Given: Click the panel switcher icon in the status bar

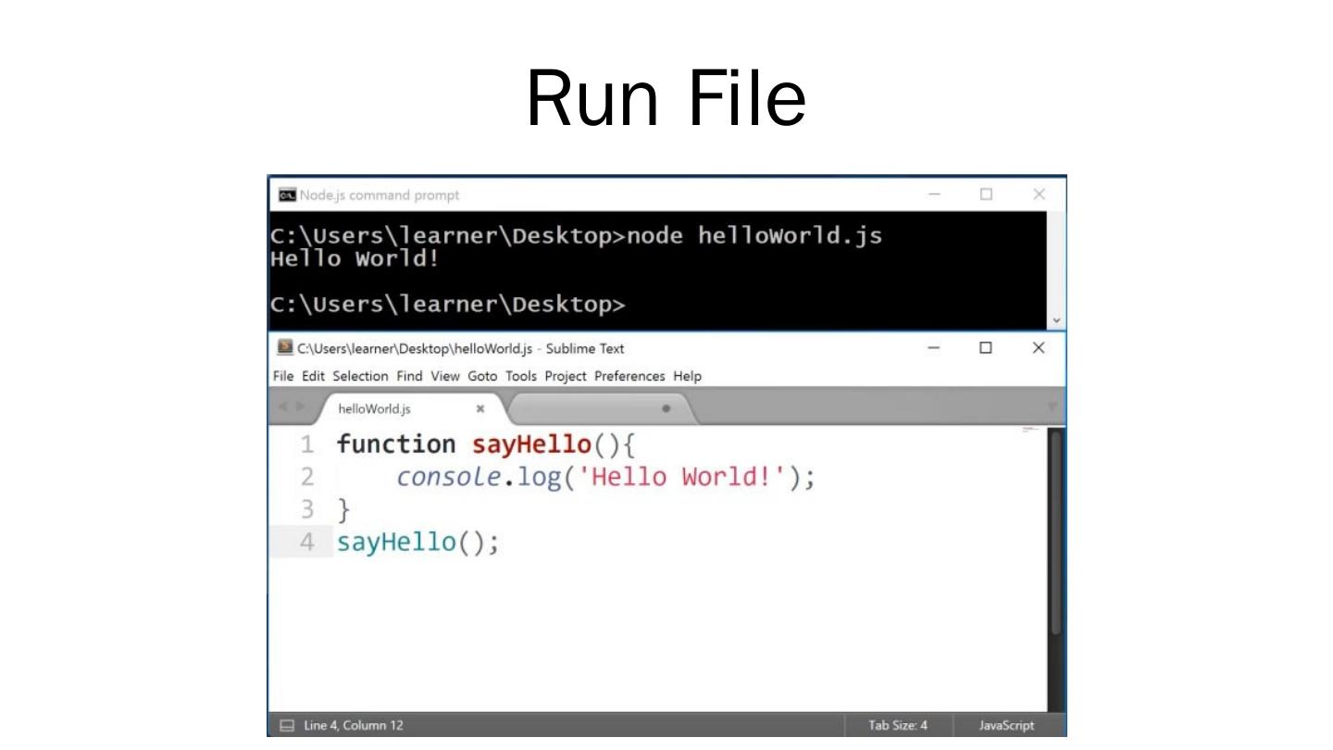Looking at the screenshot, I should tap(287, 726).
